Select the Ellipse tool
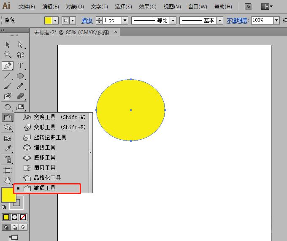Screen dimensions: 287x241 coord(20,76)
